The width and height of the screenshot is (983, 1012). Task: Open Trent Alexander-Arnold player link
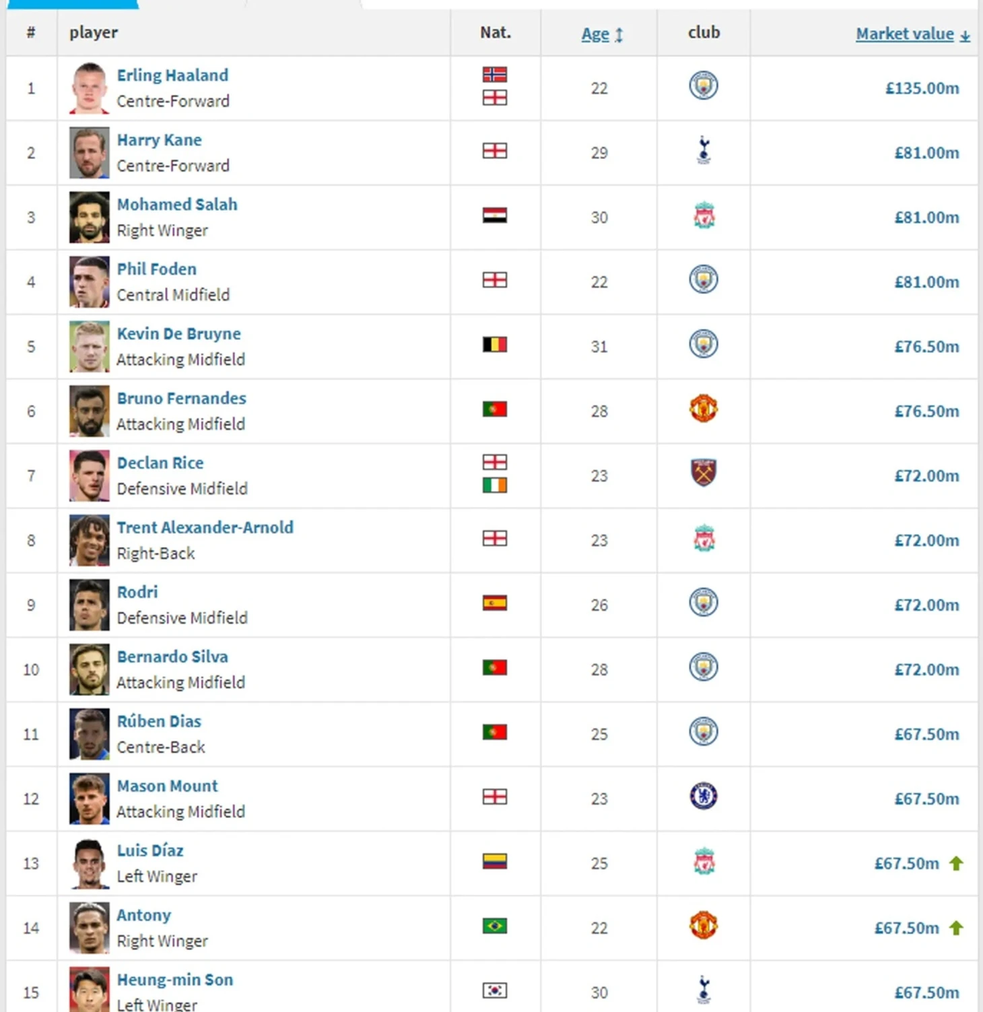coord(205,527)
